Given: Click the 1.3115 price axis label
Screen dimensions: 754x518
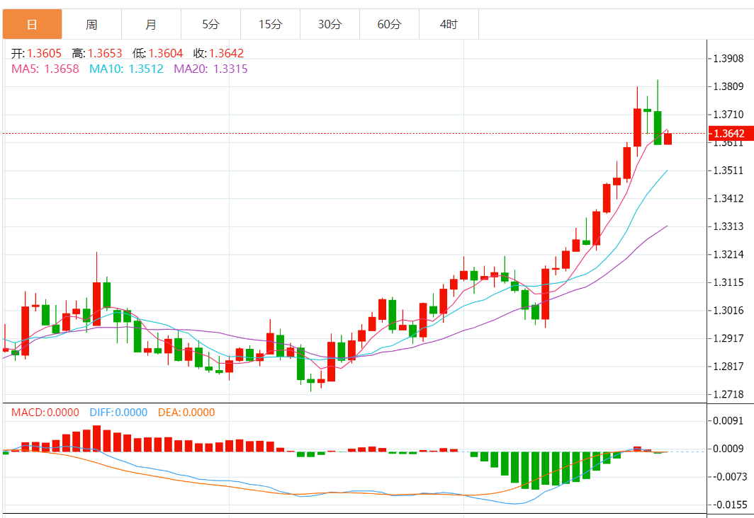Looking at the screenshot, I should click(x=728, y=282).
